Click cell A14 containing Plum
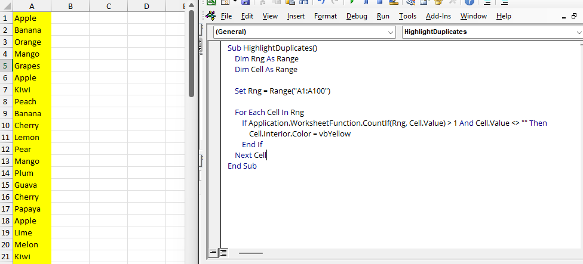This screenshot has width=583, height=264. (32, 173)
